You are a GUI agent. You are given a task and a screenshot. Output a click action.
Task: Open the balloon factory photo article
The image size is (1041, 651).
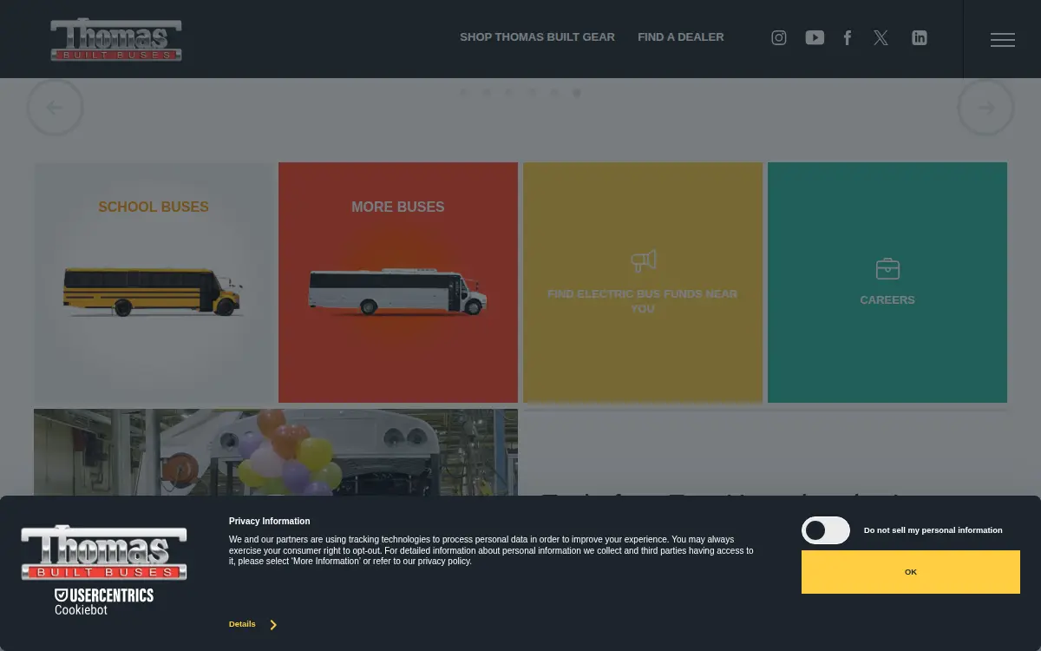click(276, 452)
